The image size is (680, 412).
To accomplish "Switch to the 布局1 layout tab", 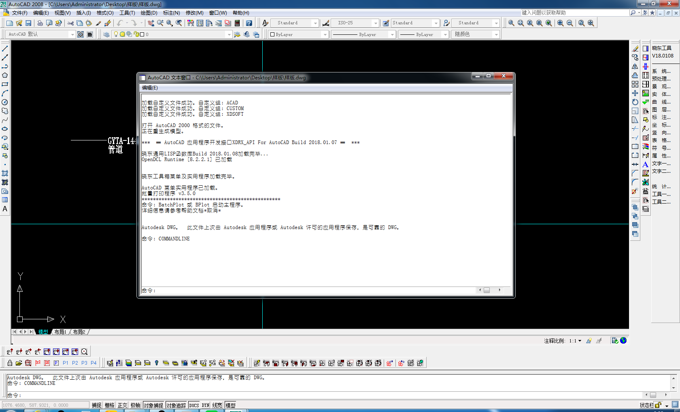I will click(60, 332).
